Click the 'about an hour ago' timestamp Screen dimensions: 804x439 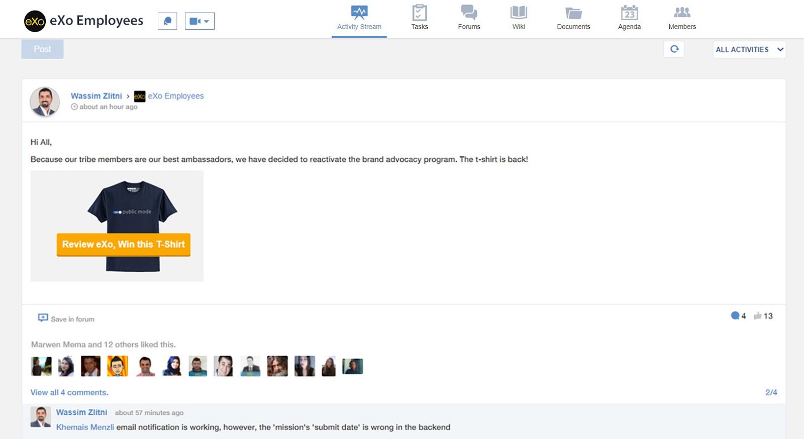tap(108, 107)
